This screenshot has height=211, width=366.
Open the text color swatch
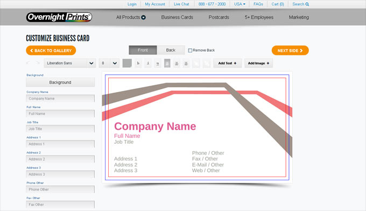127,64
